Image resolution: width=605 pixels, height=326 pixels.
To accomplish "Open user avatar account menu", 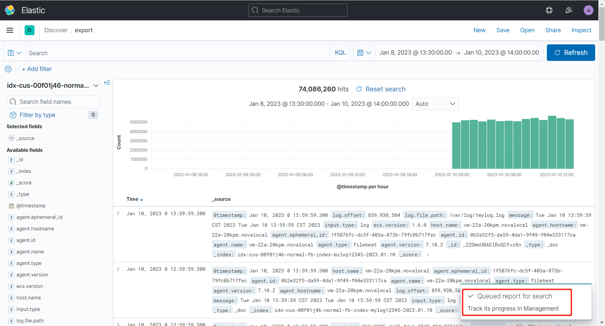I will tap(588, 10).
